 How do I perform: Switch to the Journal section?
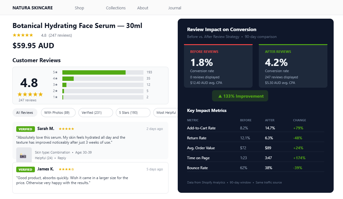point(175,8)
